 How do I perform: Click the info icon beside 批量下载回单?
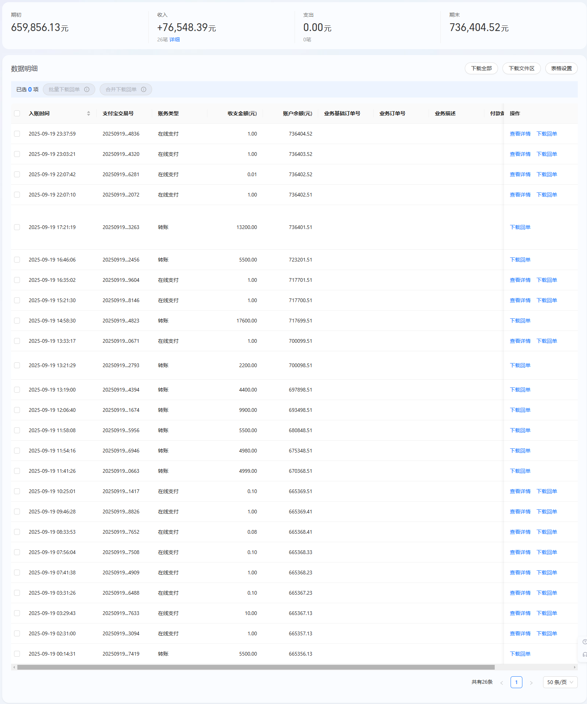87,89
